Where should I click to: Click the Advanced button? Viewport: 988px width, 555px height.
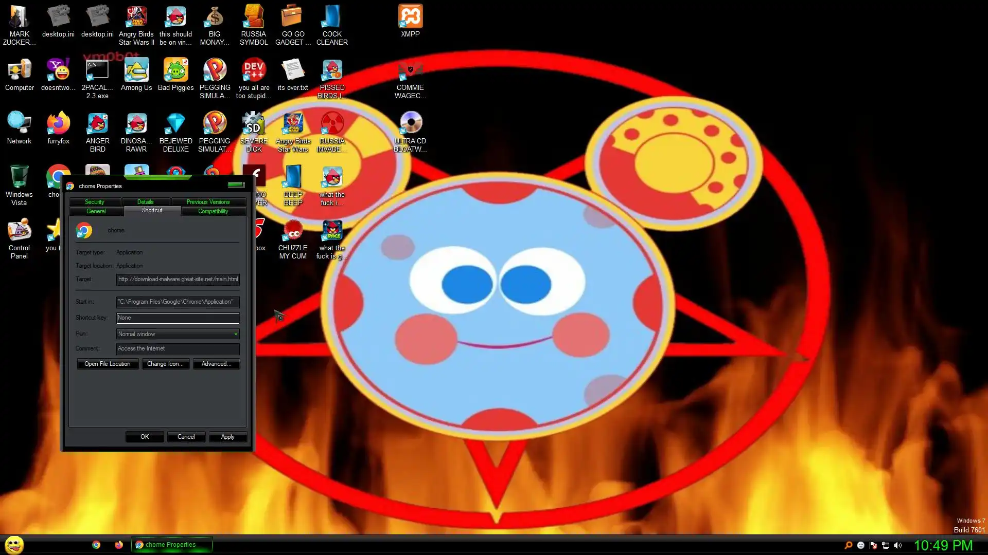[x=216, y=364]
